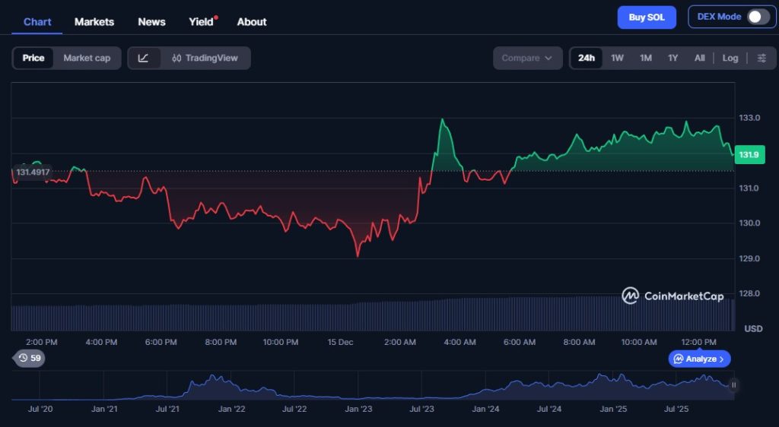Select the line chart type icon
Image resolution: width=779 pixels, height=427 pixels.
[144, 58]
